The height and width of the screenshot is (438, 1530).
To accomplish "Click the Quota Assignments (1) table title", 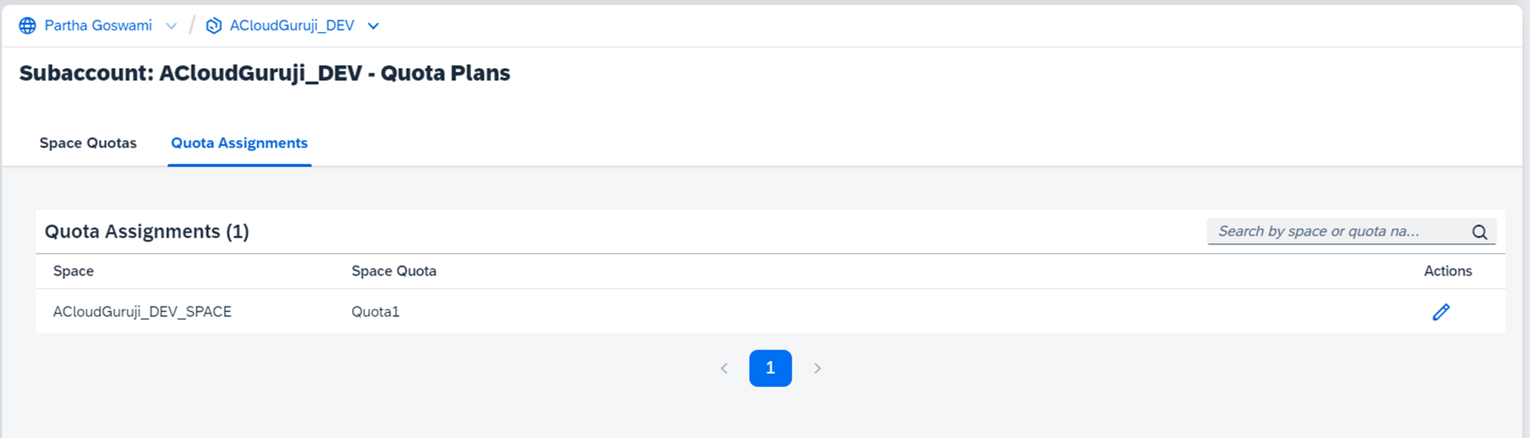I will point(147,232).
